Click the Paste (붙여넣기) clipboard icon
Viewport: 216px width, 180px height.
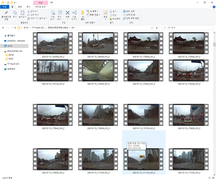(x=22, y=14)
